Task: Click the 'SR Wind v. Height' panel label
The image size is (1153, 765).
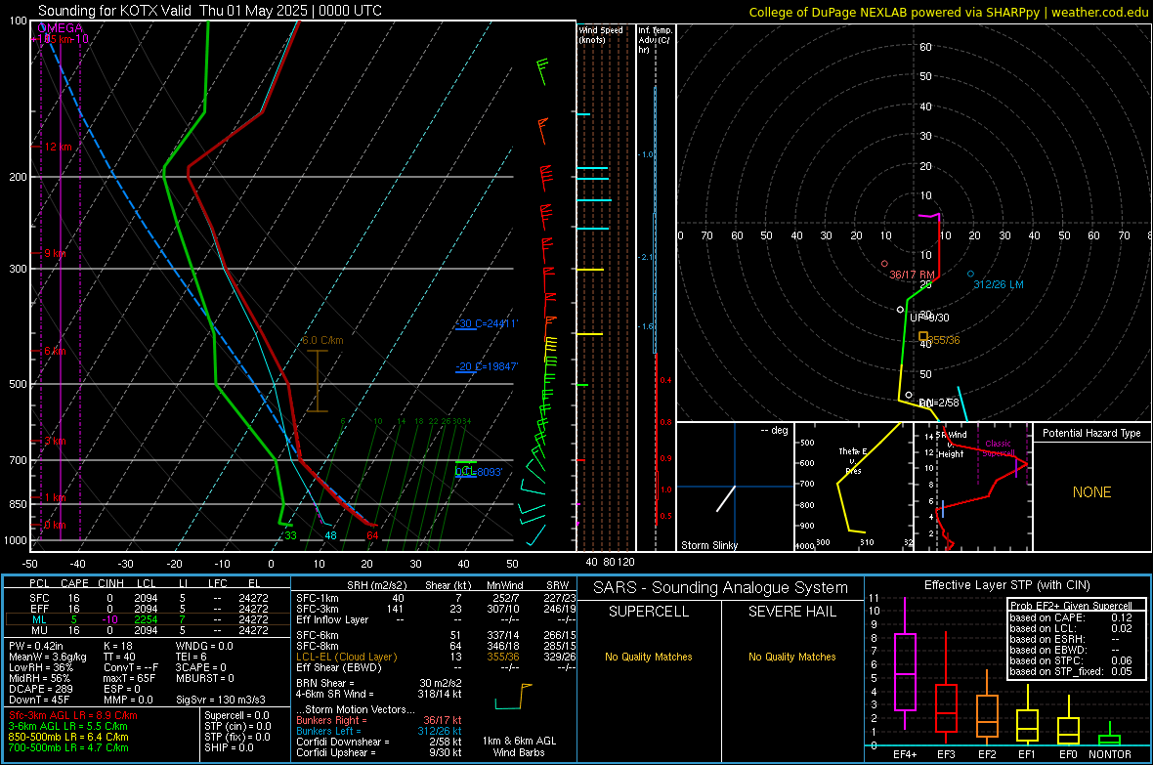Action: 951,445
